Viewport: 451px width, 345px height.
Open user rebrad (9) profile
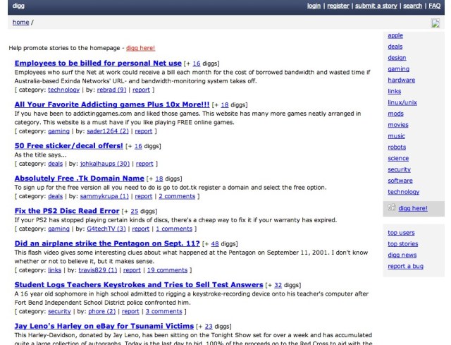coord(111,90)
